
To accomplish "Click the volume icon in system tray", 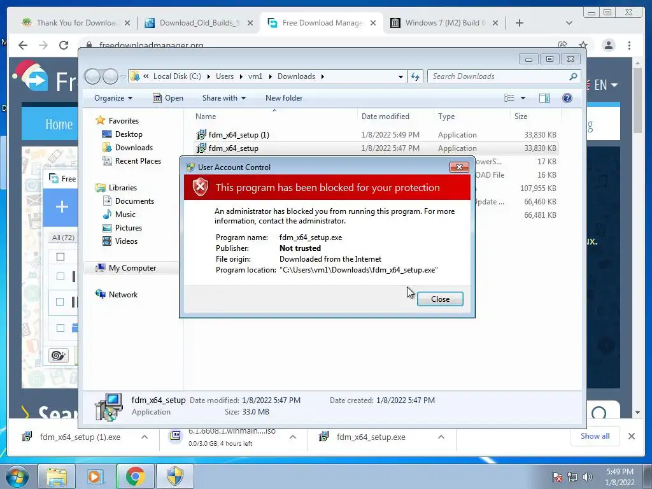I will click(x=588, y=477).
